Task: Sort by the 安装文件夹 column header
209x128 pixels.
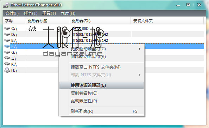Action: [x=167, y=21]
